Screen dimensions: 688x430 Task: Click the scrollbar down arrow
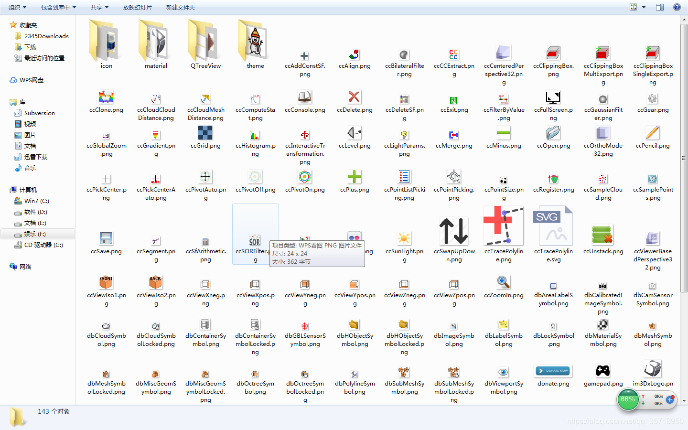click(x=684, y=401)
